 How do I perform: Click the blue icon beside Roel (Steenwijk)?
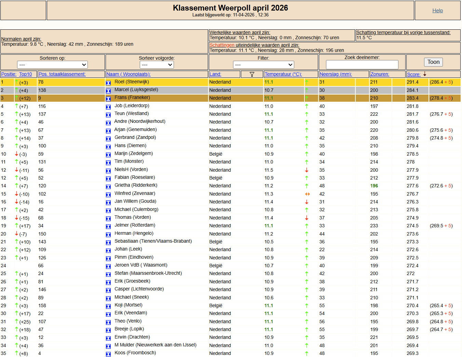point(108,83)
